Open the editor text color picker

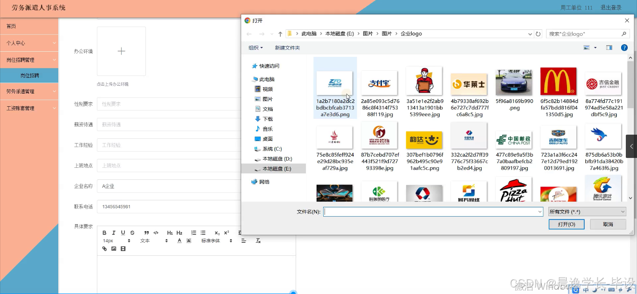coord(179,241)
